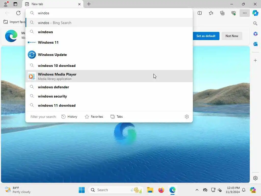Open Favorites star list icon
This screenshot has width=261, height=196.
click(211, 13)
